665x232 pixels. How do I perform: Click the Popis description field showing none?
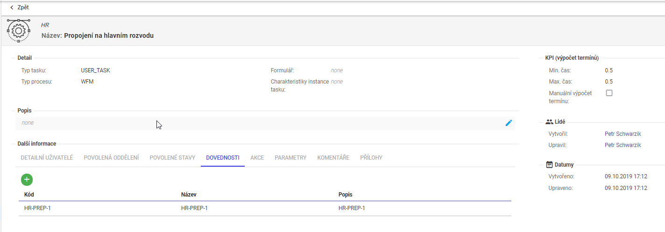262,123
